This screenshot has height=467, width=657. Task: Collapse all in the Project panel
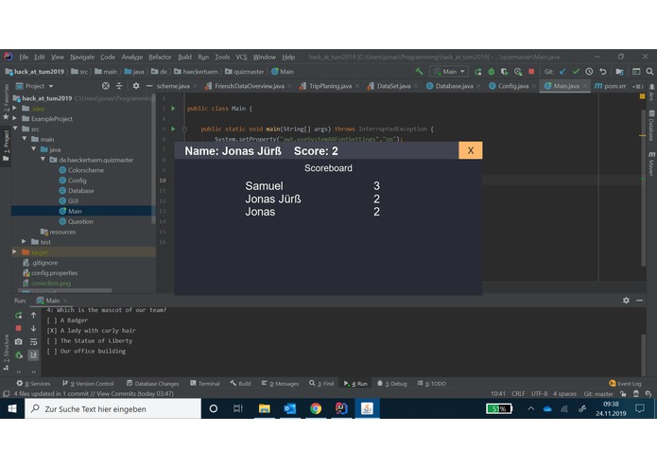119,86
